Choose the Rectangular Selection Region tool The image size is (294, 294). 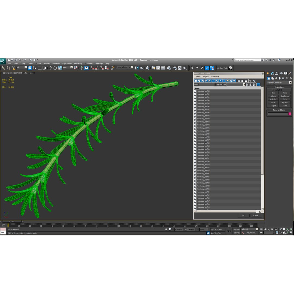39,68
